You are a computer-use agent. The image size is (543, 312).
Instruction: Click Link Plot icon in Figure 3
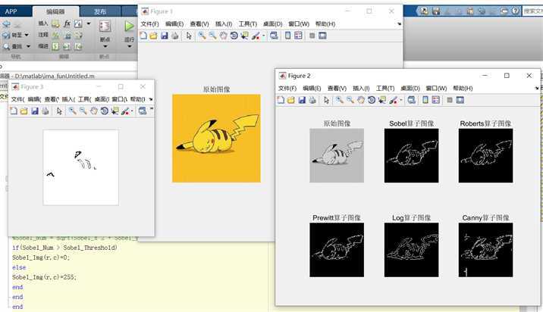pyautogui.click(x=143, y=111)
